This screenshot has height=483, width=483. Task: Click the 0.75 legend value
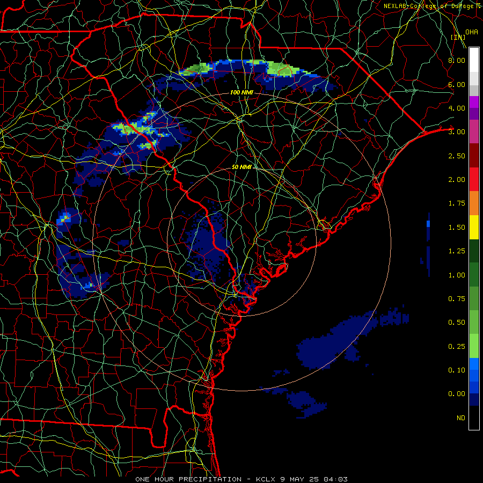pos(457,299)
